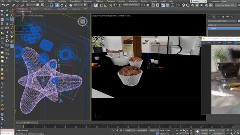This screenshot has width=240, height=135.
Task: Play the animation
Action: (184, 130)
